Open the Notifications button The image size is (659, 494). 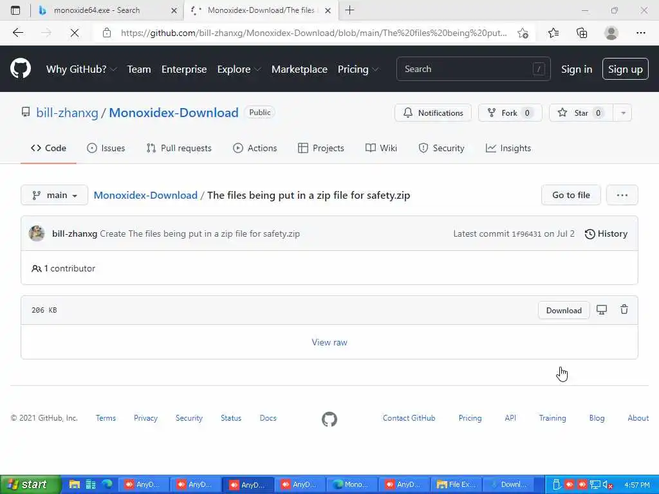coord(433,113)
